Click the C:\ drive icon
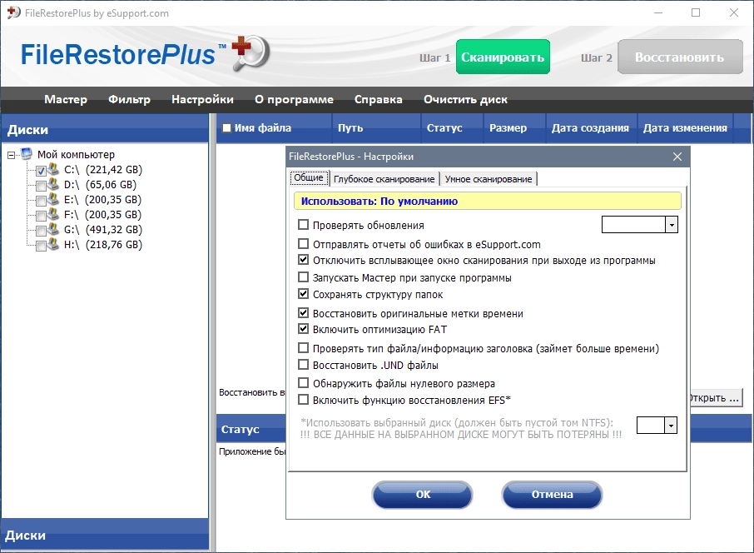This screenshot has width=754, height=553. (53, 169)
